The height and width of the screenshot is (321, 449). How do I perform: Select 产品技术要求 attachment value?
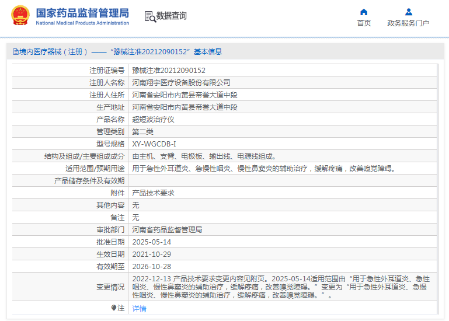pos(153,193)
